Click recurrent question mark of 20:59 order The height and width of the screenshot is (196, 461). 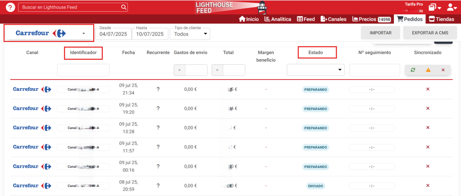coord(158,186)
